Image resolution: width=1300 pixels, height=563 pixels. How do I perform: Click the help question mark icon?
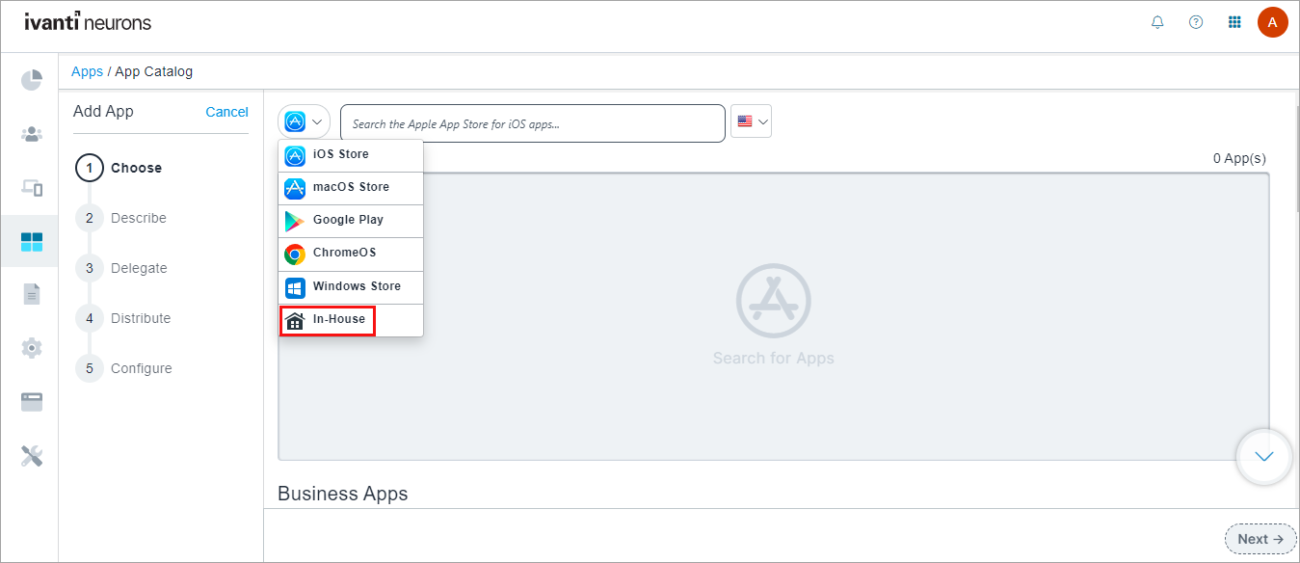click(x=1196, y=22)
